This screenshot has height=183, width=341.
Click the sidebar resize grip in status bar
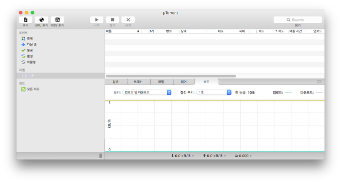coord(100,156)
